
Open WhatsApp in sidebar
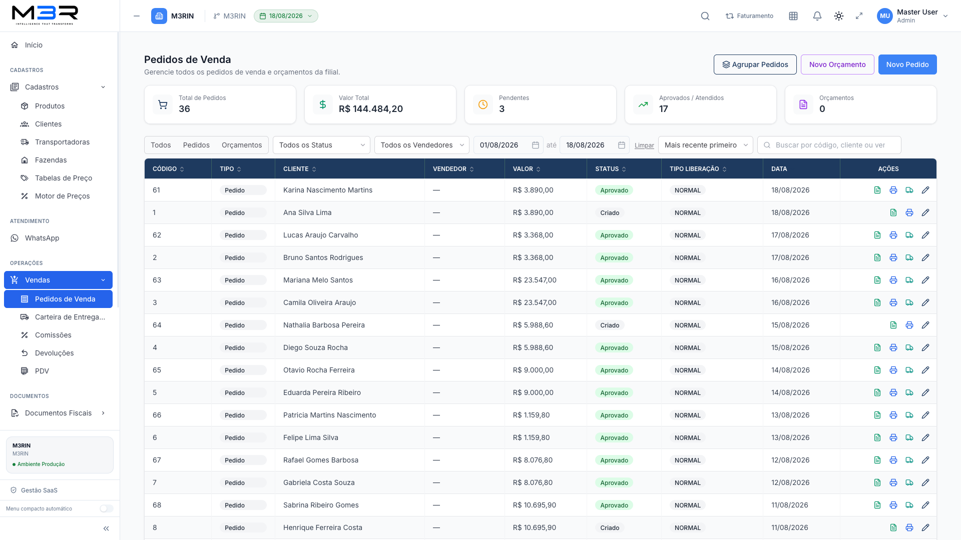tap(60, 238)
